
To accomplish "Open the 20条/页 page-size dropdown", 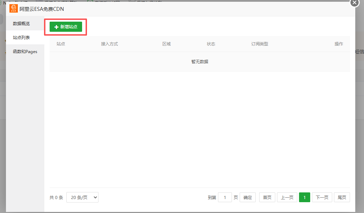I will (82, 197).
